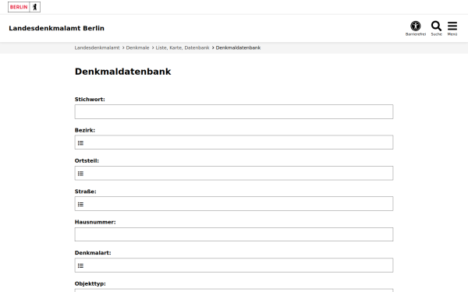Open the Suche magnifier icon
The width and height of the screenshot is (468, 292).
[436, 28]
